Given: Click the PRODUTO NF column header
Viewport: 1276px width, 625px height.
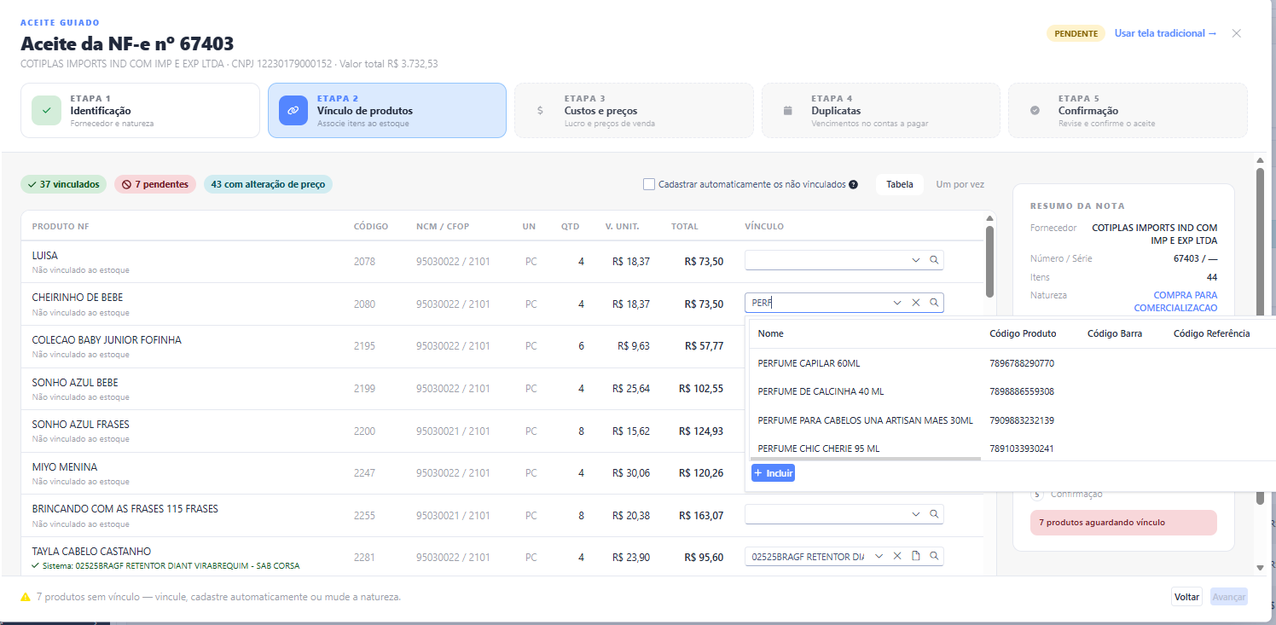Looking at the screenshot, I should [x=61, y=227].
